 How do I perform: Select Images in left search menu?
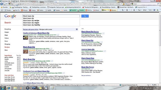(x=7, y=32)
